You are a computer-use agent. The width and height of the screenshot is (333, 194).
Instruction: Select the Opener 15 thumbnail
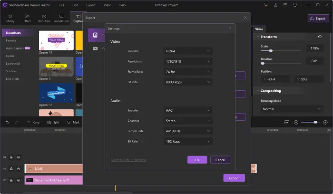[x=56, y=40]
